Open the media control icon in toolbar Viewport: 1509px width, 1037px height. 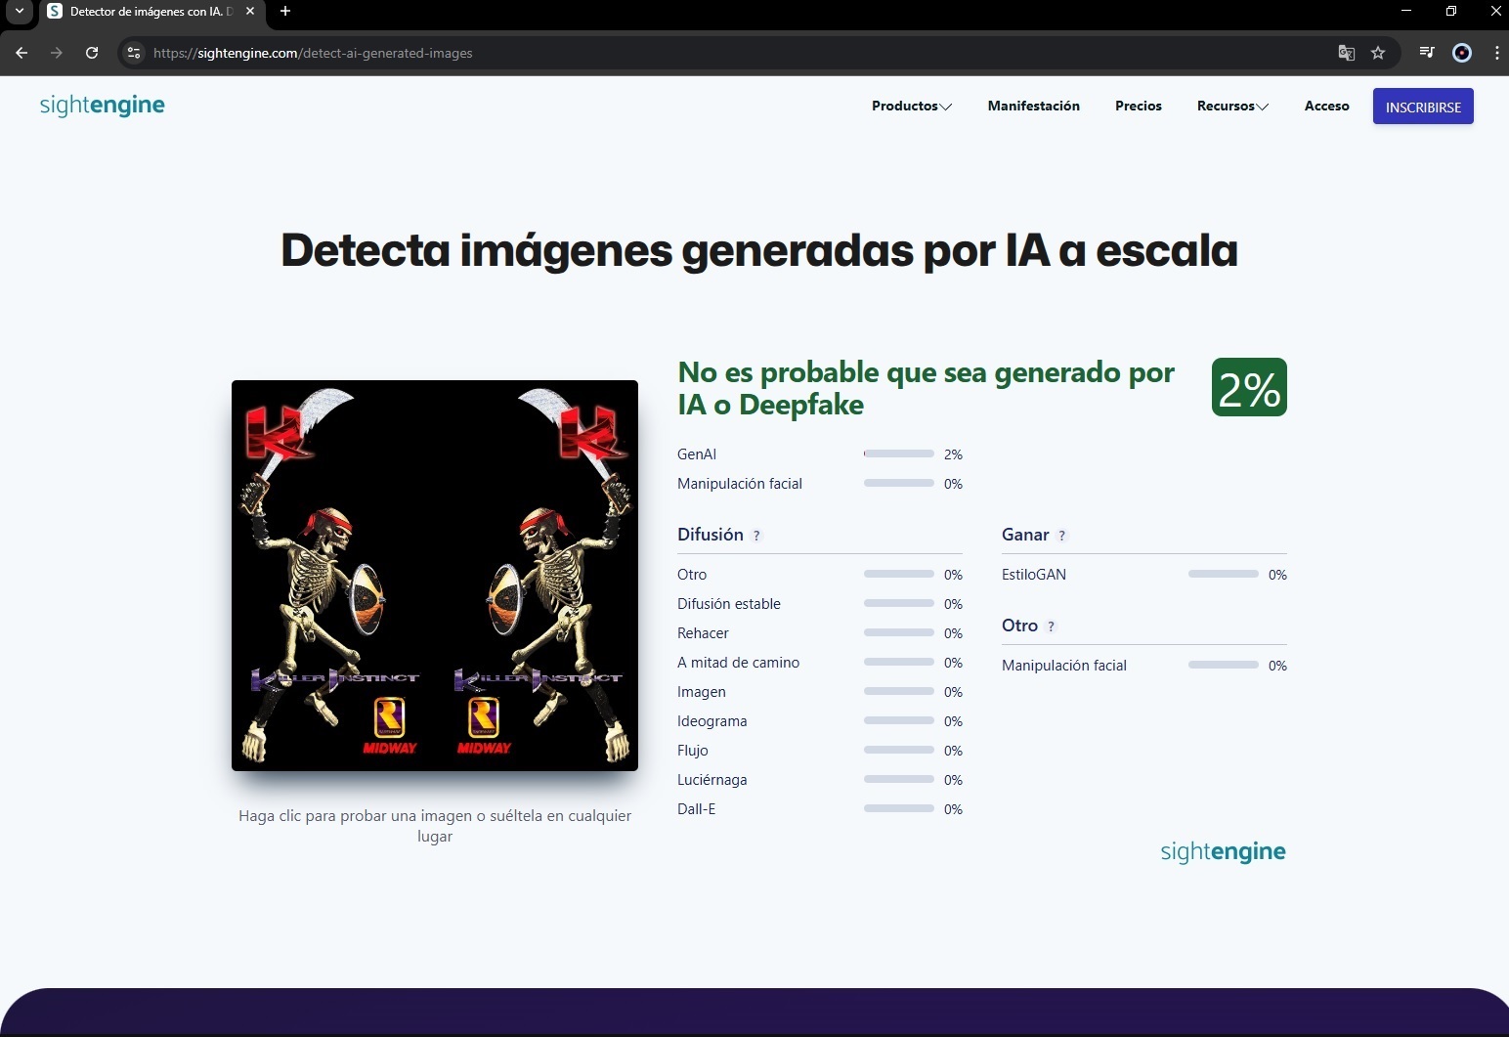click(x=1427, y=53)
